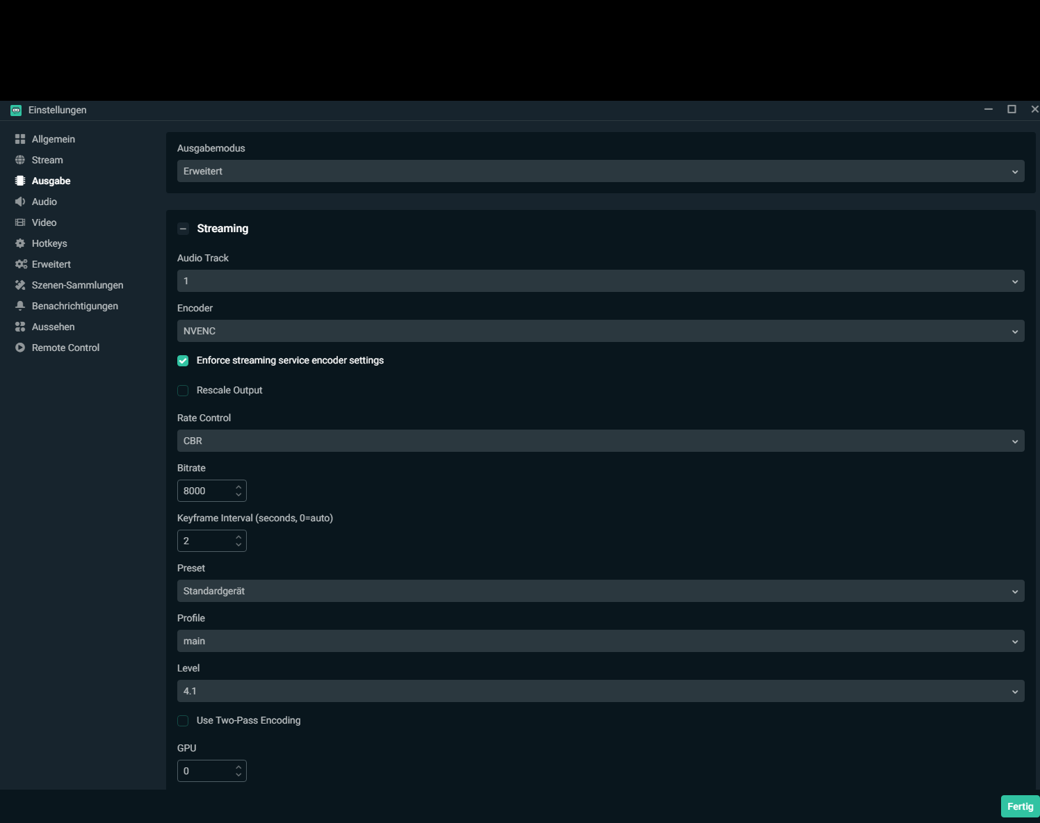Disable Enforce streaming service encoder settings

click(183, 361)
